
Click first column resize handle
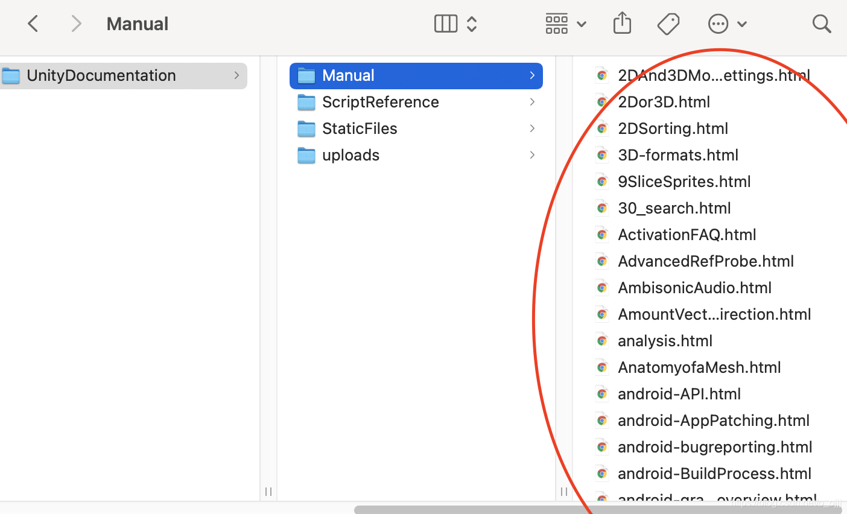(x=268, y=492)
